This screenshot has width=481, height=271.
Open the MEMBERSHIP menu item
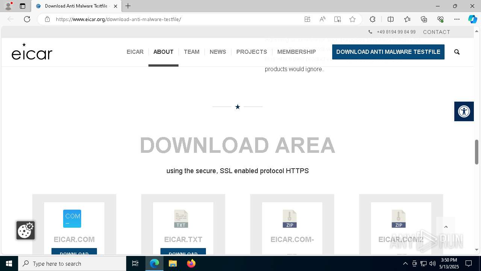pos(296,52)
